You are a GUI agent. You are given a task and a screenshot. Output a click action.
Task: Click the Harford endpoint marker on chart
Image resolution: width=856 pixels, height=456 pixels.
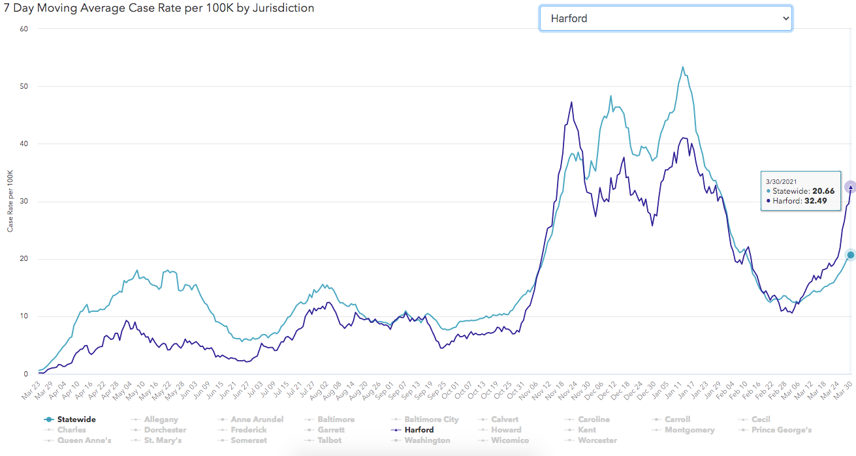click(x=850, y=187)
